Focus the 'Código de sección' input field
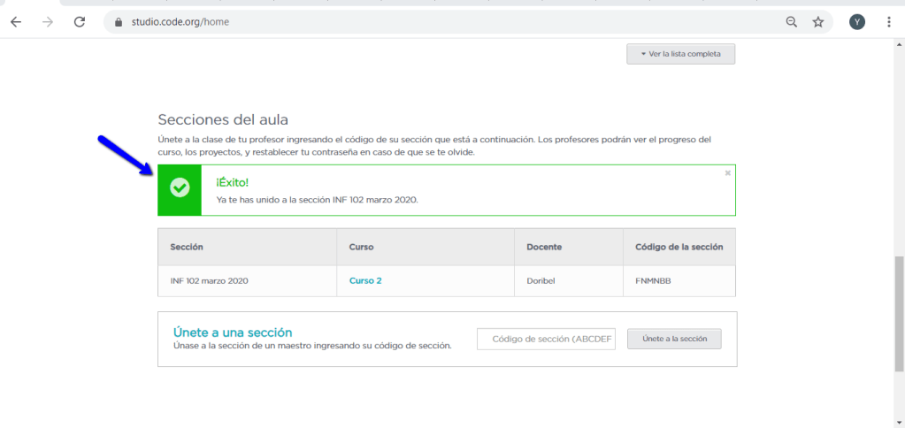The width and height of the screenshot is (905, 428). (546, 339)
